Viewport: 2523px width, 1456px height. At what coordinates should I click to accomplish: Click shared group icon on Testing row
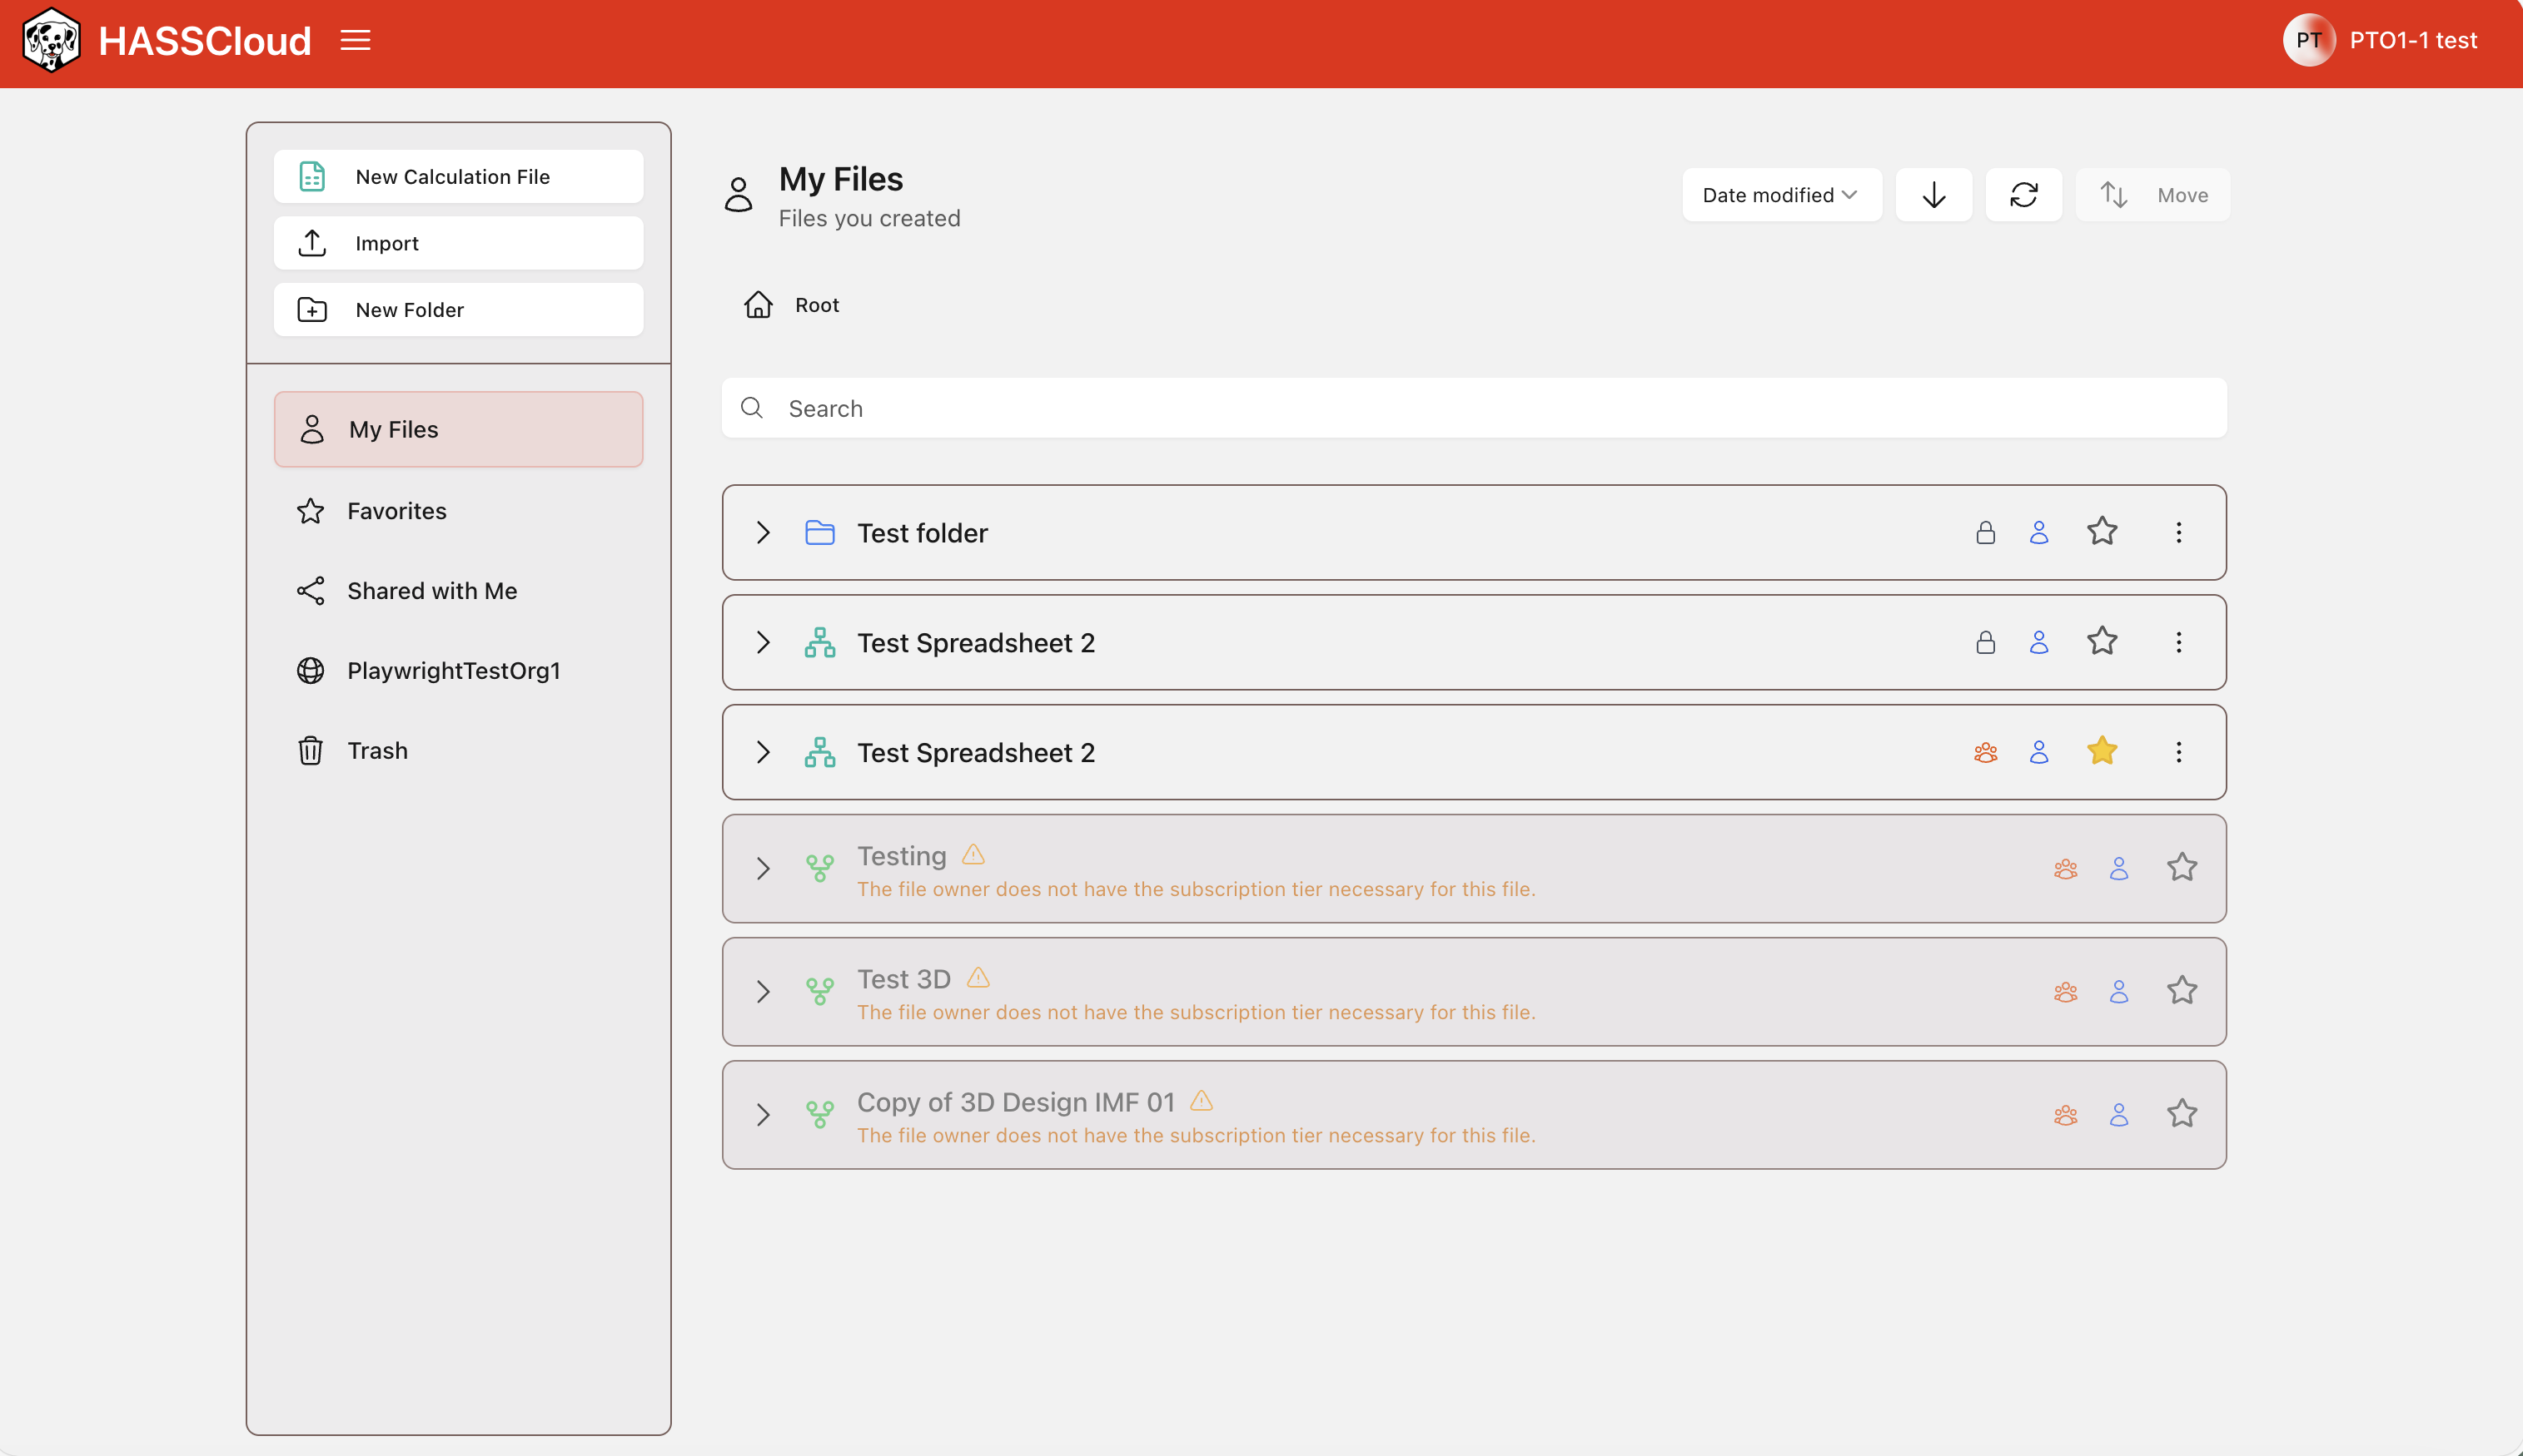pyautogui.click(x=2065, y=869)
